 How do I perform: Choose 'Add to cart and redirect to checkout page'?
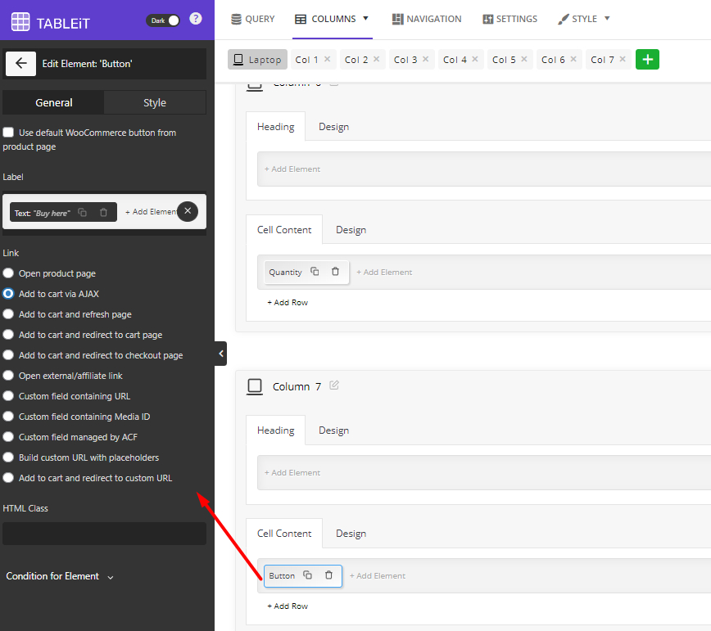[8, 355]
